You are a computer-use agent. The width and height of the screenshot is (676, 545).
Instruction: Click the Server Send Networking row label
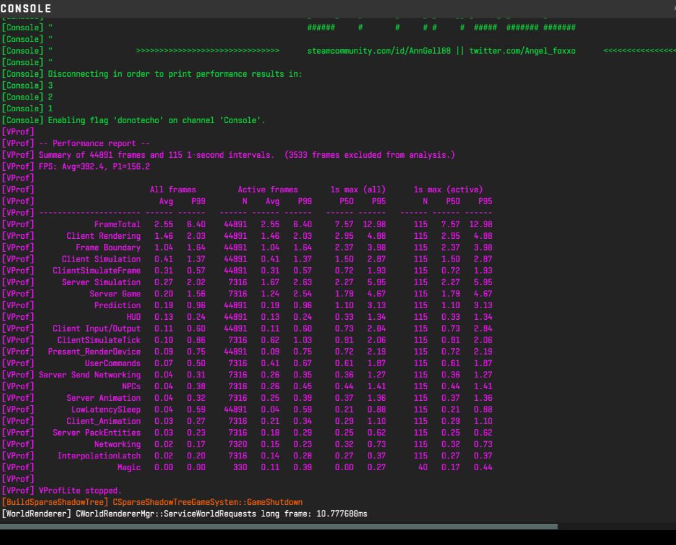coord(90,375)
